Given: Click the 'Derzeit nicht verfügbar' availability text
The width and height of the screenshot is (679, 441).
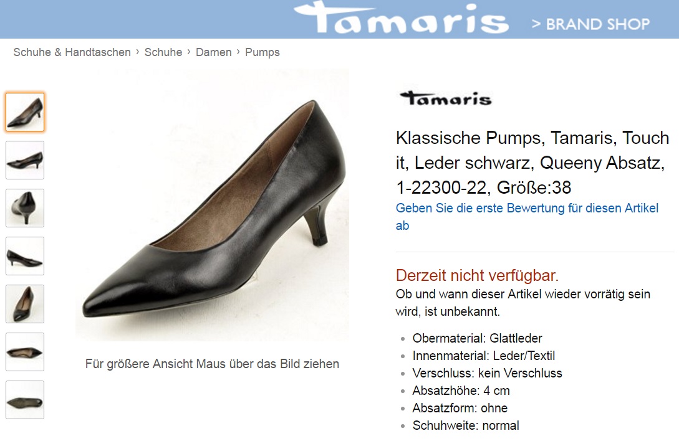Looking at the screenshot, I should click(477, 275).
